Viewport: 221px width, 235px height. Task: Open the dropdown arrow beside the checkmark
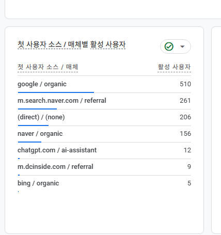pos(182,46)
